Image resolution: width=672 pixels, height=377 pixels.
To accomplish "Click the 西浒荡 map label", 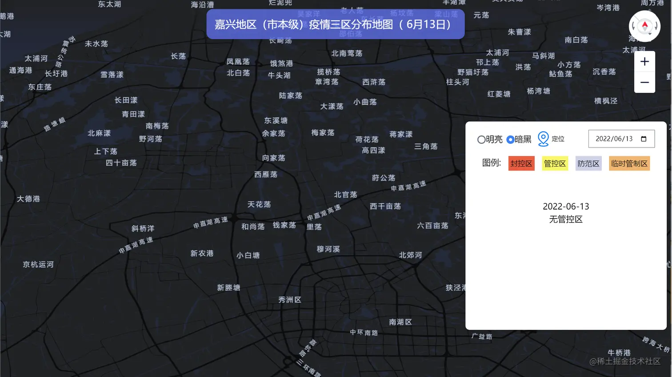I will [374, 82].
